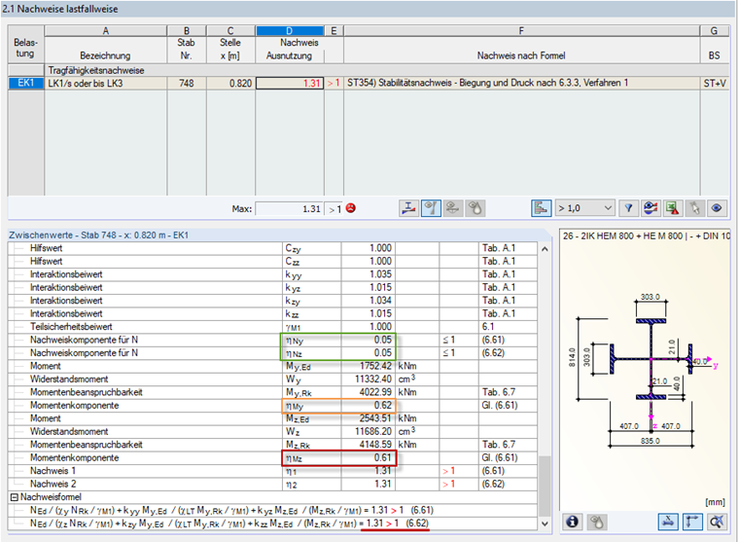Select column header C

tap(230, 31)
